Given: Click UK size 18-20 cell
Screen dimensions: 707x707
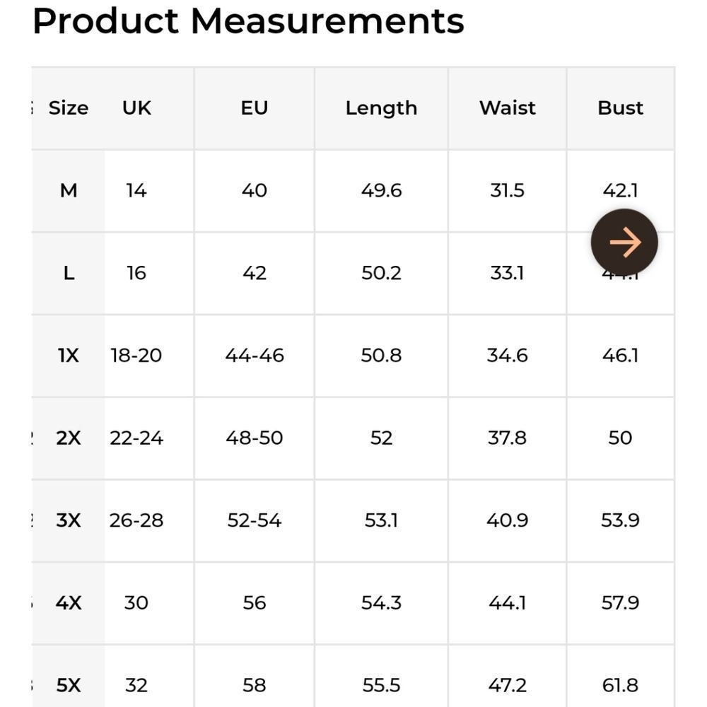Looking at the screenshot, I should (x=136, y=356).
